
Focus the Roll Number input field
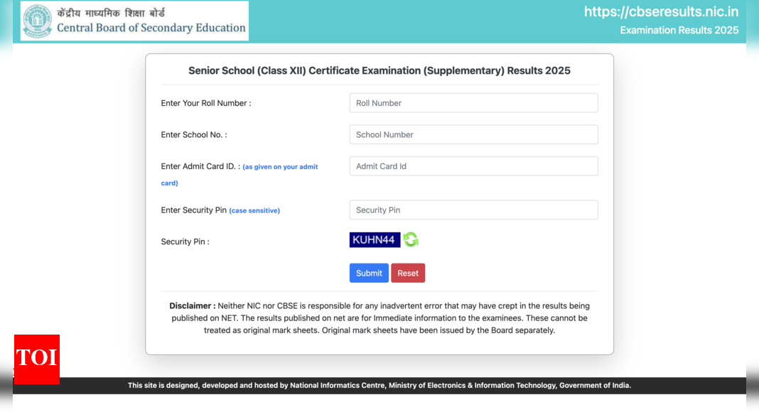473,103
